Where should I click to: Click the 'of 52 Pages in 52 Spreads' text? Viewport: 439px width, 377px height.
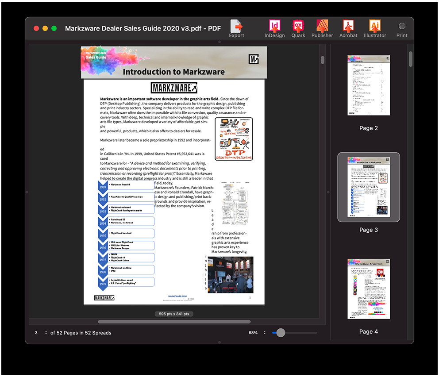pos(81,333)
